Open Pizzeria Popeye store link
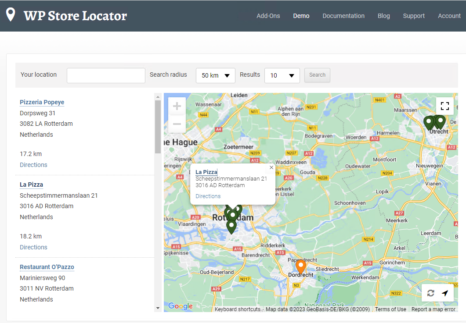The height and width of the screenshot is (323, 466). tap(42, 102)
